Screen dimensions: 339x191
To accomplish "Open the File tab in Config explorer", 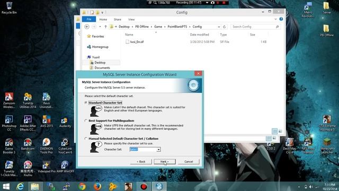I will coord(89,19).
